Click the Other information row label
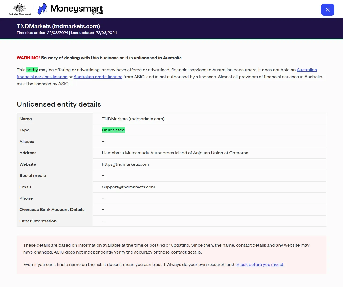Image resolution: width=343 pixels, height=287 pixels. (x=38, y=221)
